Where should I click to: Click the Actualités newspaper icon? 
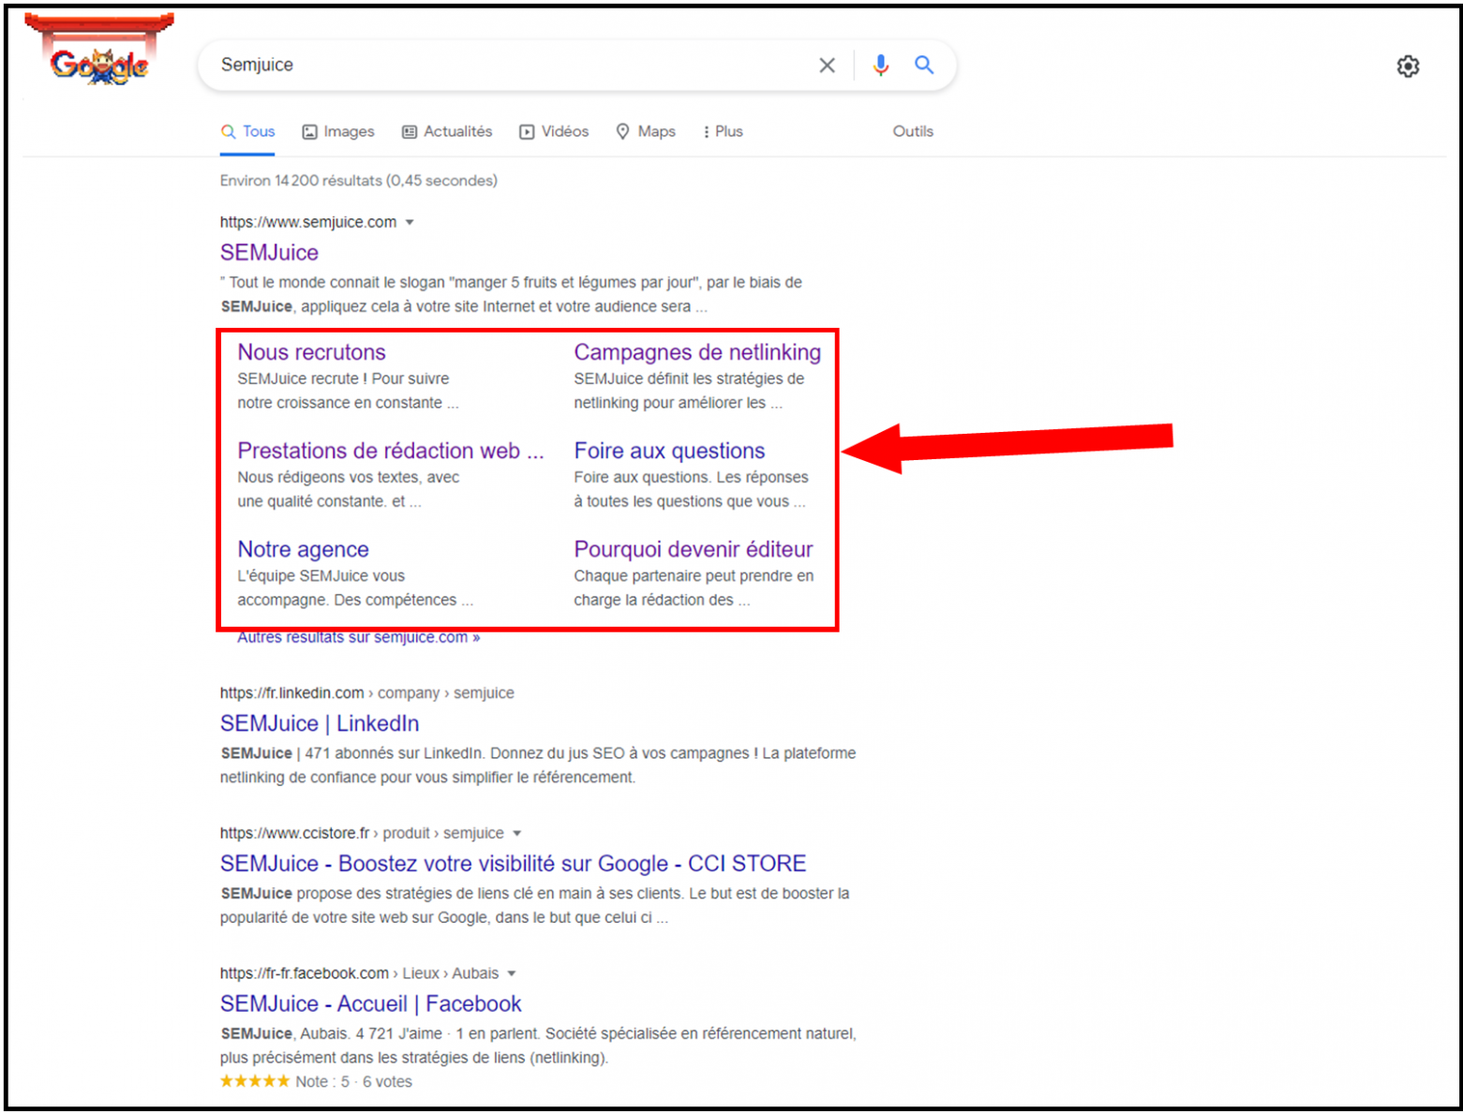(x=410, y=132)
